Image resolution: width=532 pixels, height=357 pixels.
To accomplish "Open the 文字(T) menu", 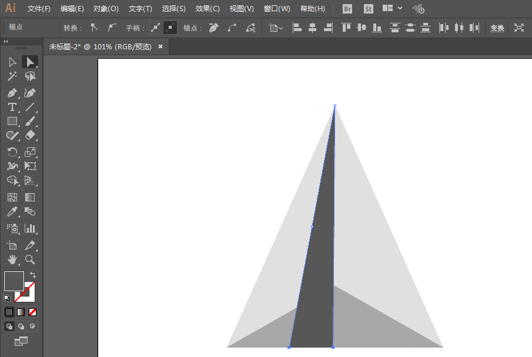I will pos(140,9).
